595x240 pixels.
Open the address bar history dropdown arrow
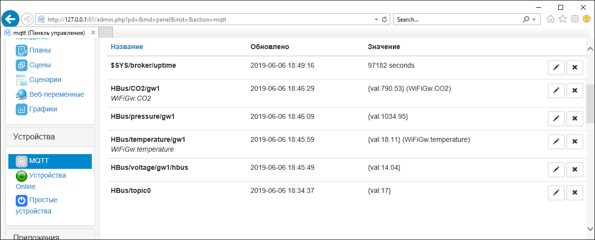[x=376, y=20]
